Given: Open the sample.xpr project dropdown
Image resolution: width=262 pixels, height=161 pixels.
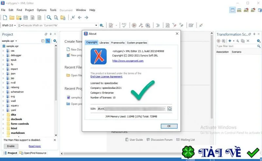Looking at the screenshot, I should [9, 41].
